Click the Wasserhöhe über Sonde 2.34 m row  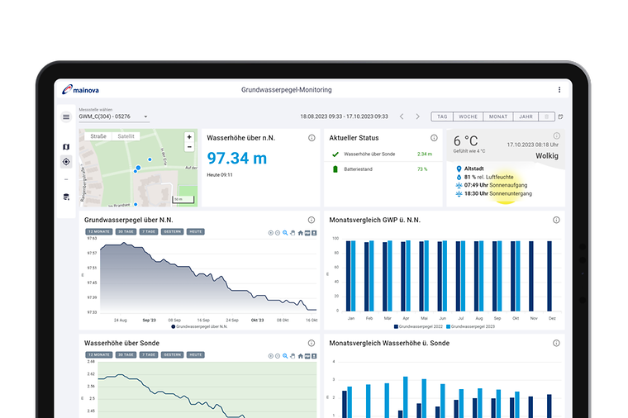(x=383, y=154)
